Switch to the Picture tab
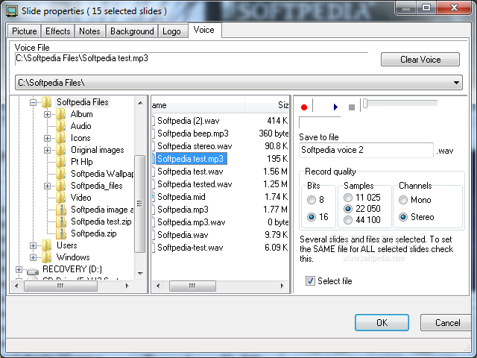The height and width of the screenshot is (358, 477). click(x=25, y=31)
